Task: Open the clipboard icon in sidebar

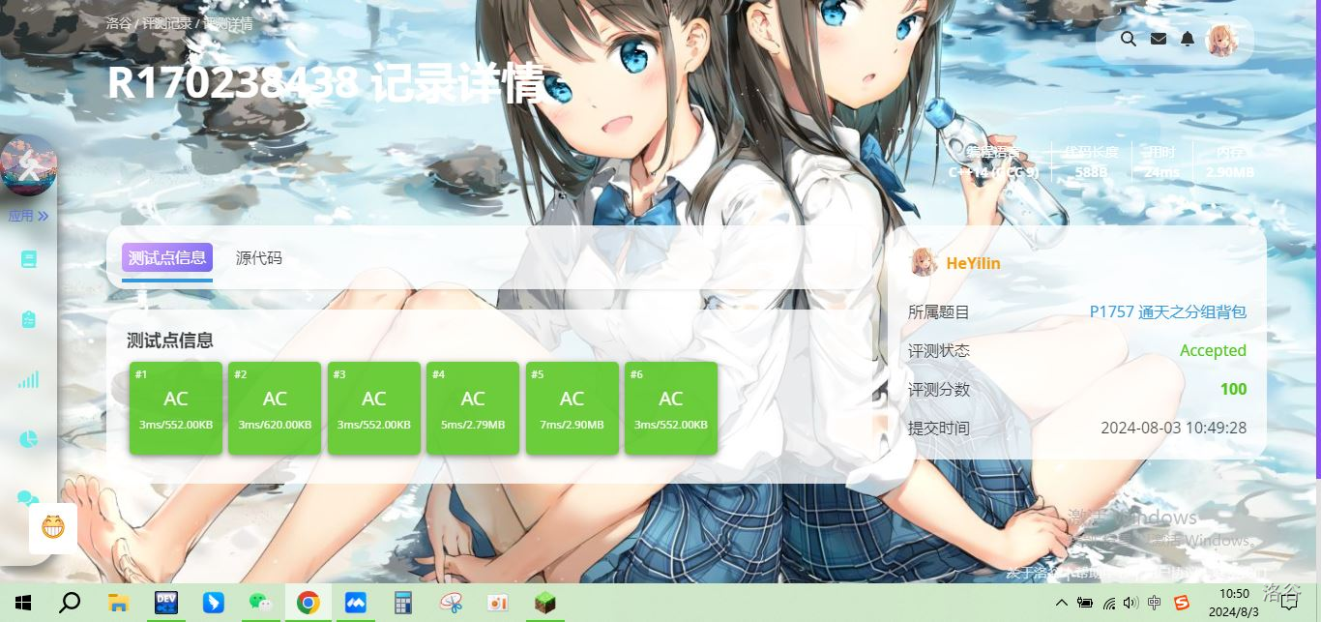Action: pyautogui.click(x=29, y=319)
